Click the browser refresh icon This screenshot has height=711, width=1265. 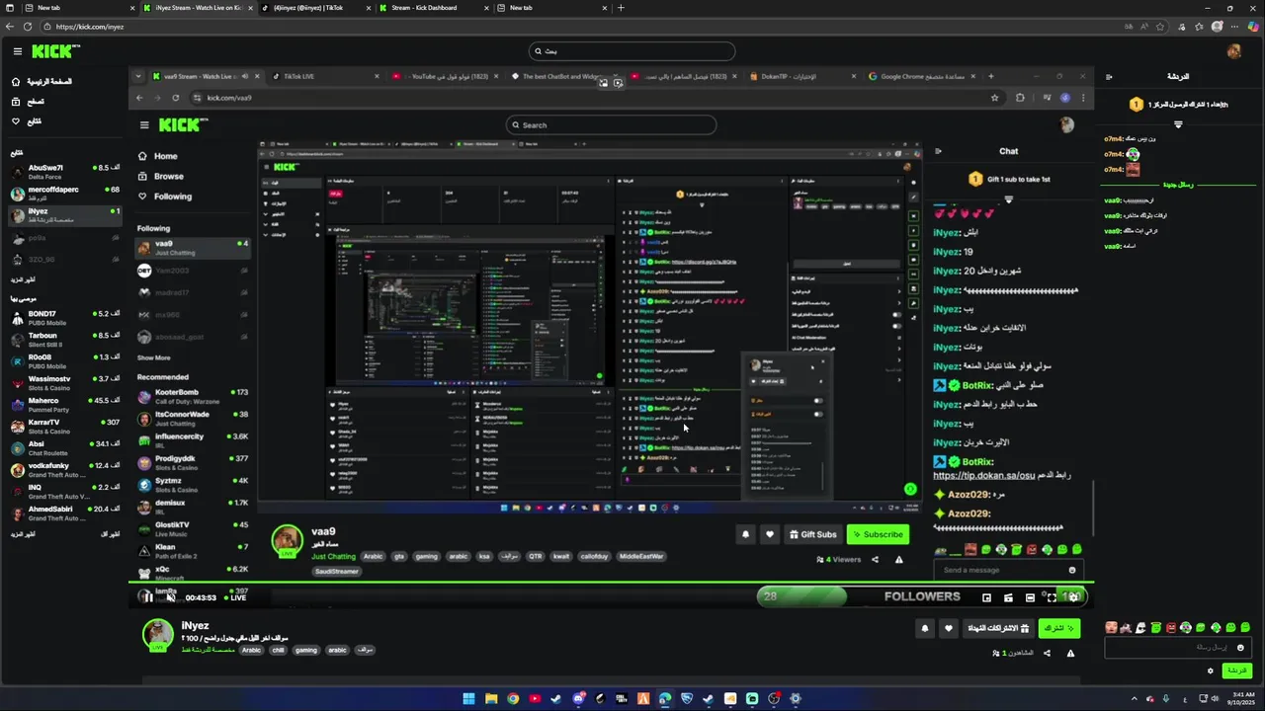pos(27,27)
